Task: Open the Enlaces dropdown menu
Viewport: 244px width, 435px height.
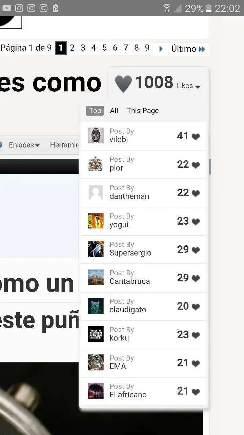Action: [24, 145]
